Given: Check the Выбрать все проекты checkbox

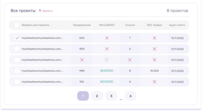Looking at the screenshot, I should point(17,25).
